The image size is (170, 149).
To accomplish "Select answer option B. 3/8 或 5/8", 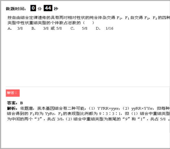I will (47, 28).
